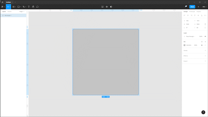208x117 pixels.
Task: Add a stroke with plus icon
Action: (x=205, y=50)
